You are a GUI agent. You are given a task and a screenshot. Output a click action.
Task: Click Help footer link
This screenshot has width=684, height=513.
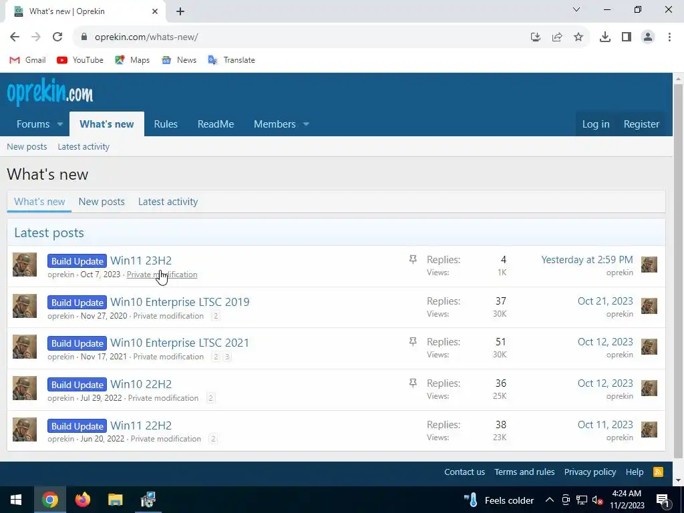click(635, 472)
